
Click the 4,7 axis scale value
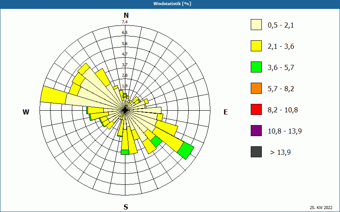(125, 54)
